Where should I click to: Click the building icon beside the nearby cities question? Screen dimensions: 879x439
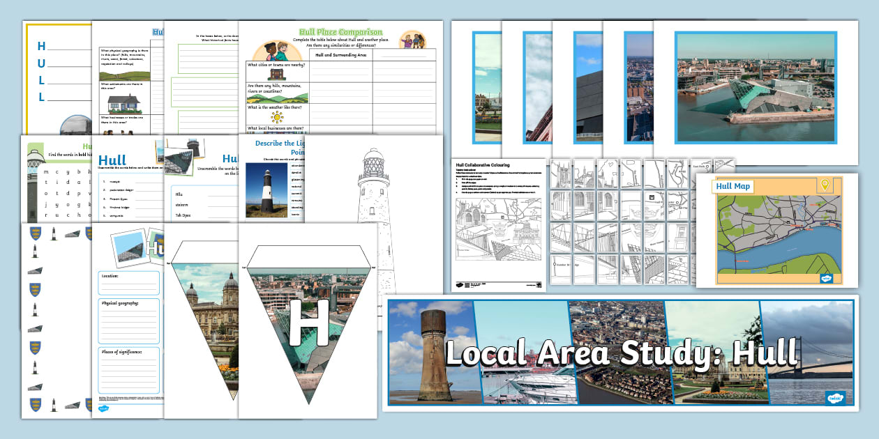point(277,73)
